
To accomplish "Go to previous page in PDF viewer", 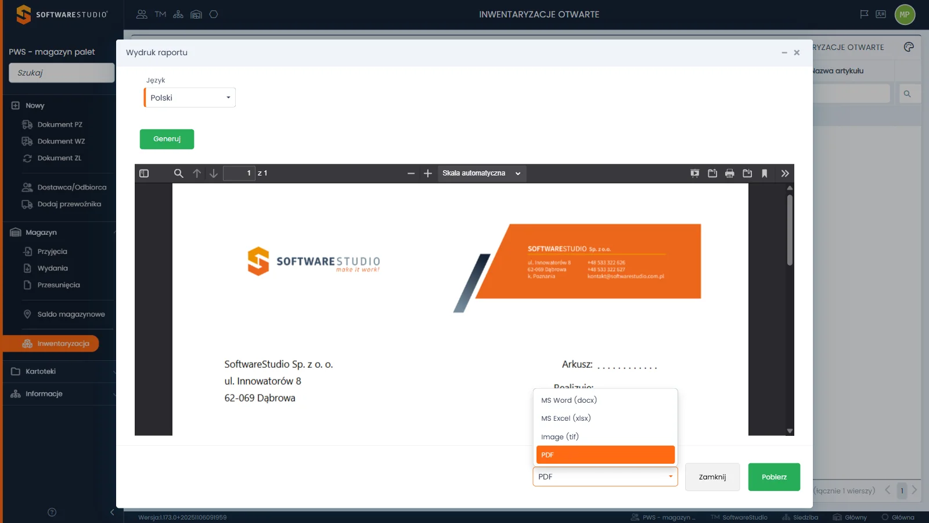I will 197,173.
